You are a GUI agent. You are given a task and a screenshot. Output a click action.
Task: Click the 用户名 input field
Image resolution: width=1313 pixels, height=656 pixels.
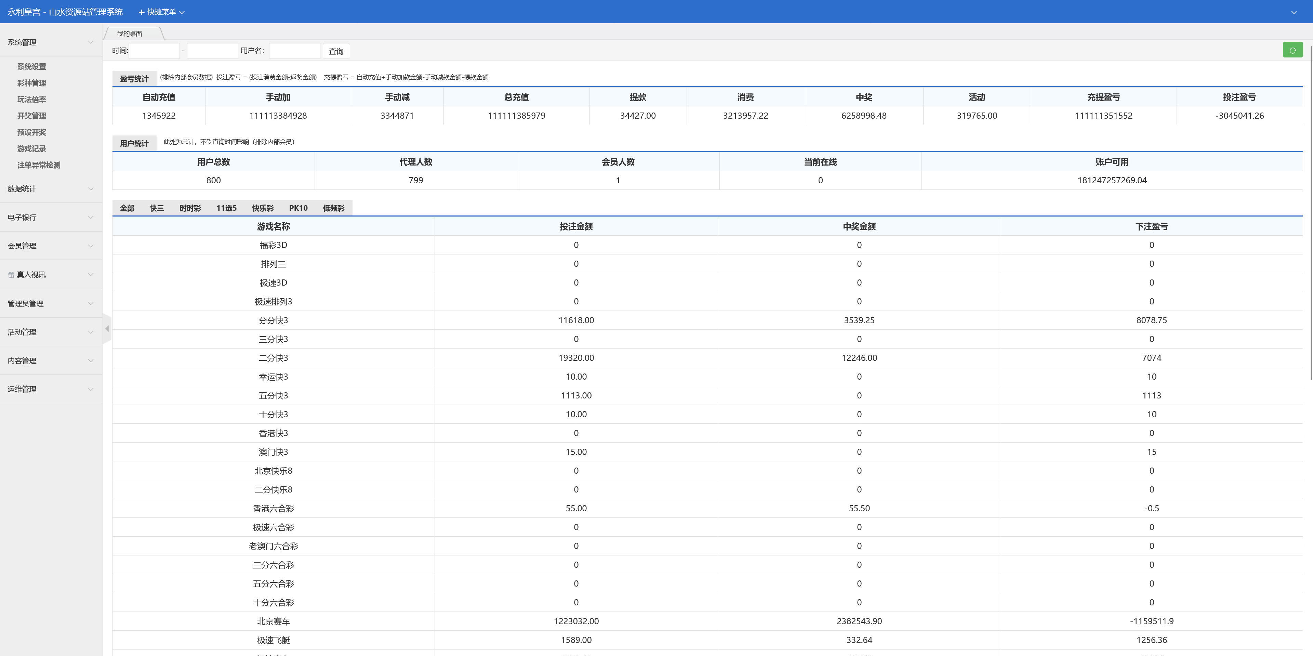(294, 51)
